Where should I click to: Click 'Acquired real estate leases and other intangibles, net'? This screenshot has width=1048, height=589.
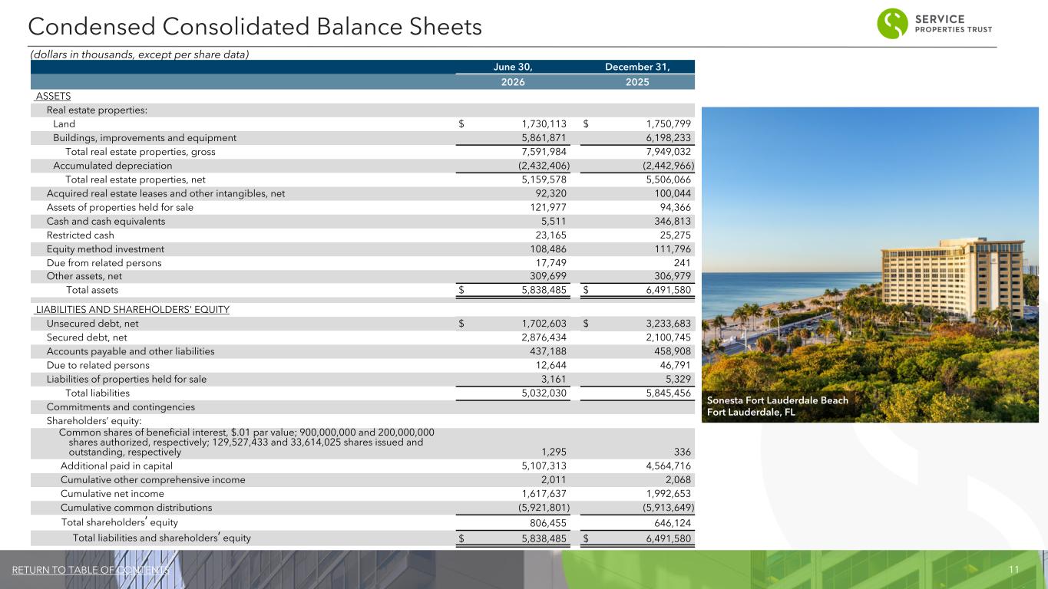[166, 193]
